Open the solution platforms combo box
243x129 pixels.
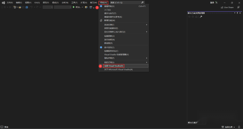coord(63,7)
